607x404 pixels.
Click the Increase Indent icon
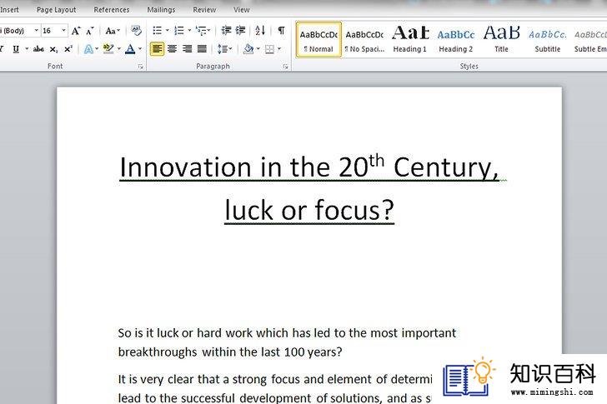[240, 30]
